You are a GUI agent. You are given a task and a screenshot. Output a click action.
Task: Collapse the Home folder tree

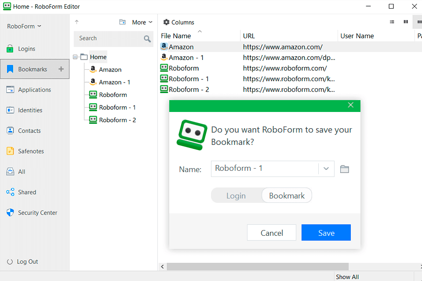[76, 57]
